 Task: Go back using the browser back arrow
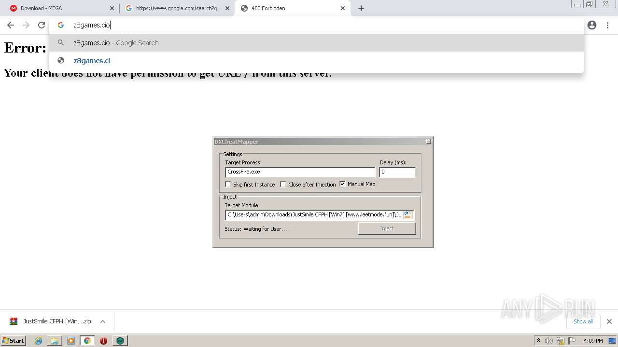(x=11, y=25)
